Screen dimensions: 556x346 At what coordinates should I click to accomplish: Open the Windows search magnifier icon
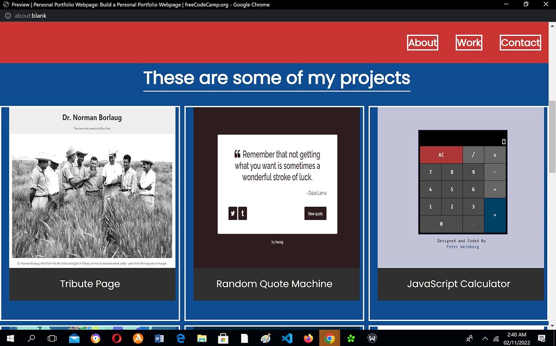tap(31, 338)
